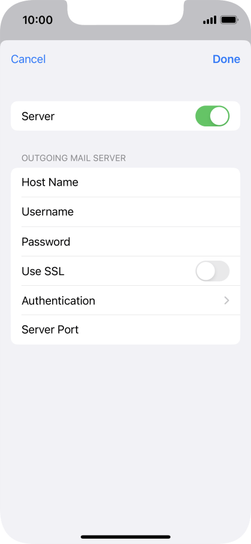Tap the Use SSL label text
The image size is (251, 544).
43,271
